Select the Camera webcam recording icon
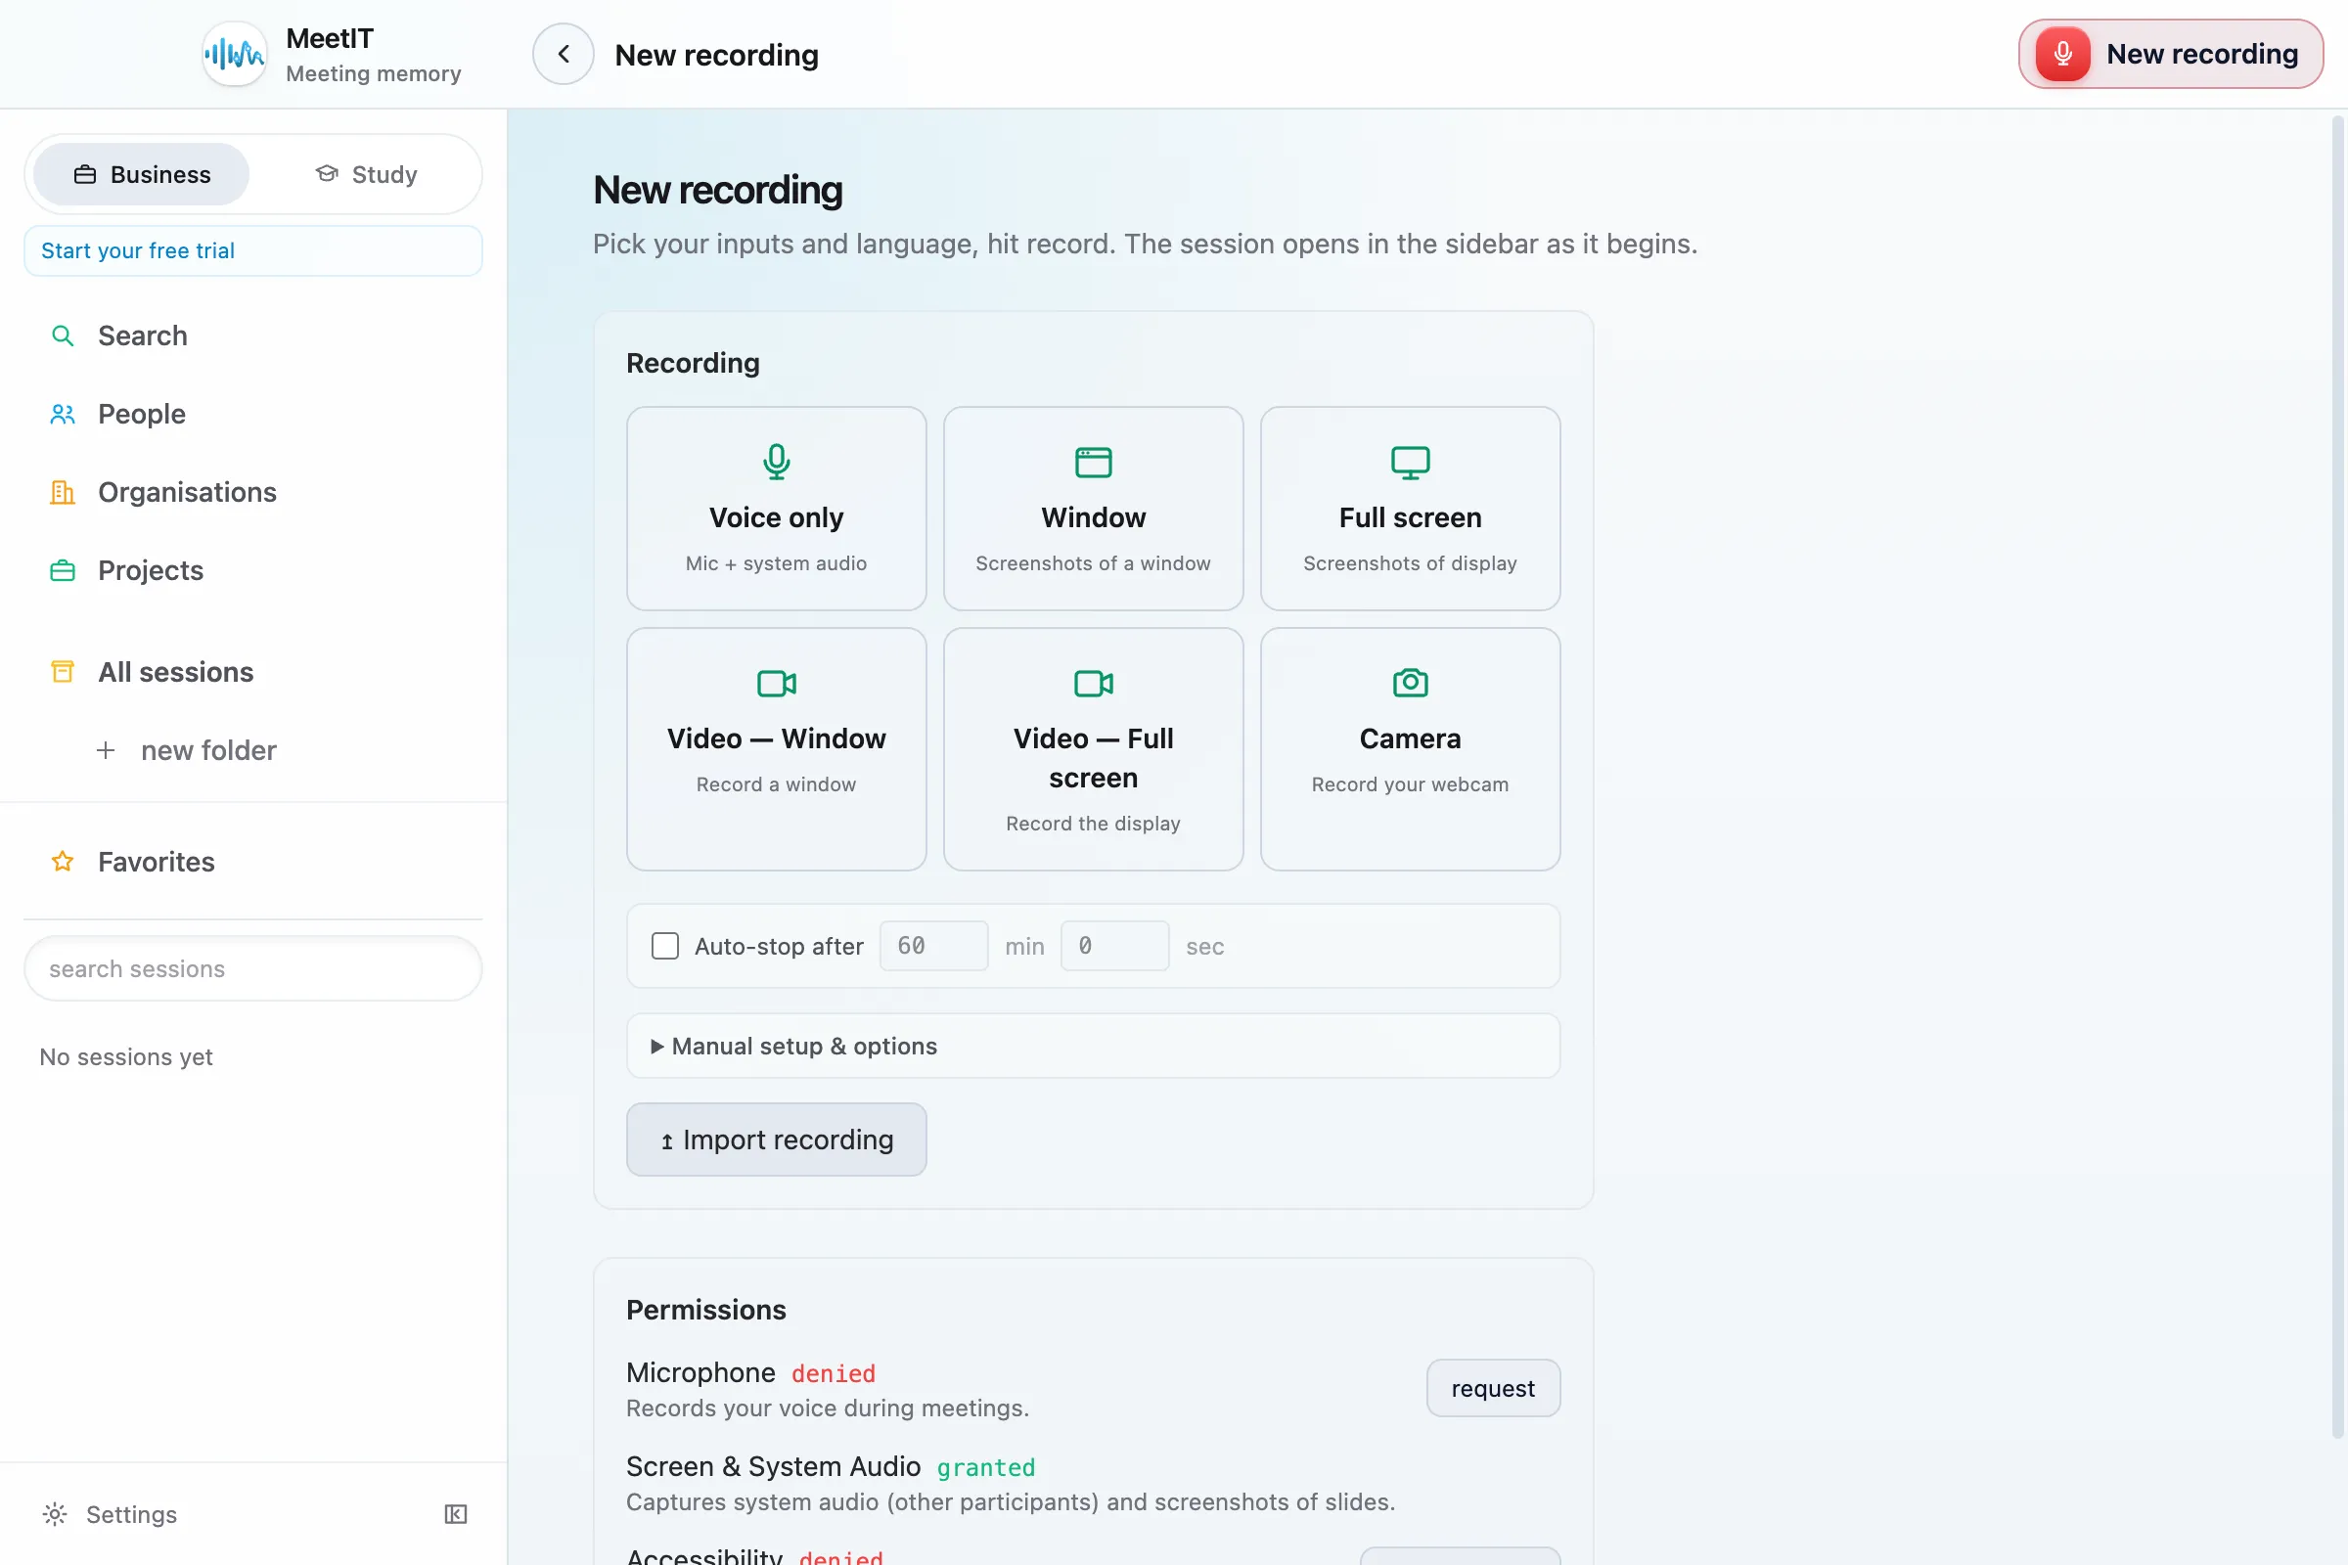This screenshot has width=2348, height=1565. coord(1410,683)
